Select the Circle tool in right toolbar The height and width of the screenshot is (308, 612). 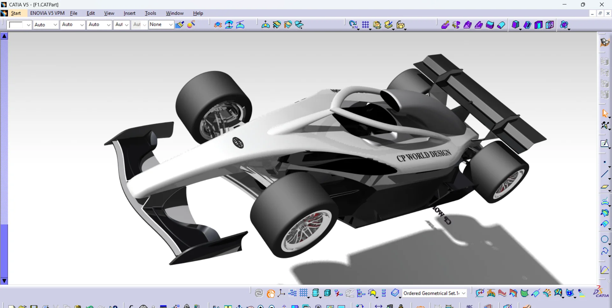(x=604, y=239)
